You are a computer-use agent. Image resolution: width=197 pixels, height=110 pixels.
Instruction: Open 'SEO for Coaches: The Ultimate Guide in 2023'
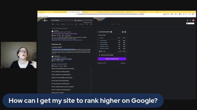coord(64,34)
